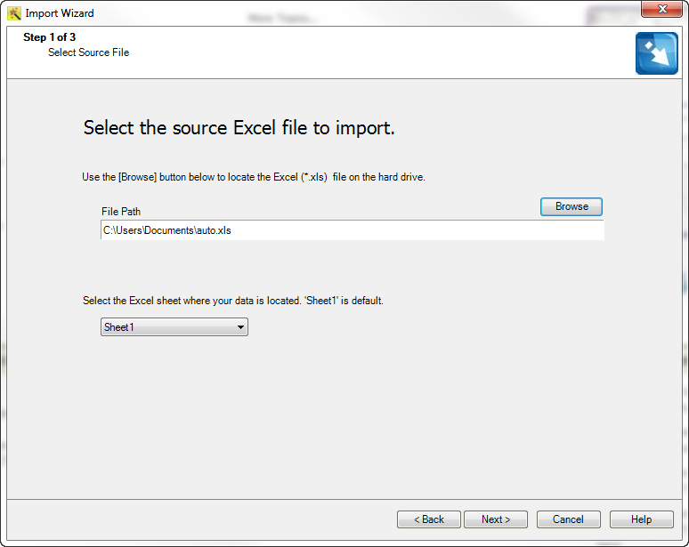Click the 'Step 1 of 3' header label
The image size is (689, 547).
49,36
